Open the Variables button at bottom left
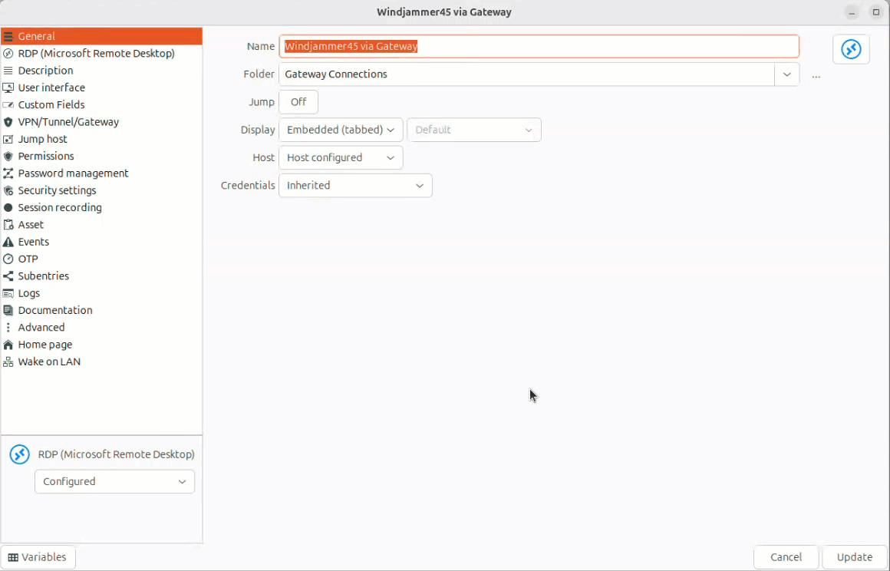 tap(38, 557)
